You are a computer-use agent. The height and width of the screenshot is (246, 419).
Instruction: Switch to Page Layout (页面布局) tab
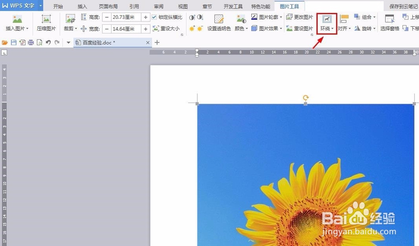coord(108,6)
